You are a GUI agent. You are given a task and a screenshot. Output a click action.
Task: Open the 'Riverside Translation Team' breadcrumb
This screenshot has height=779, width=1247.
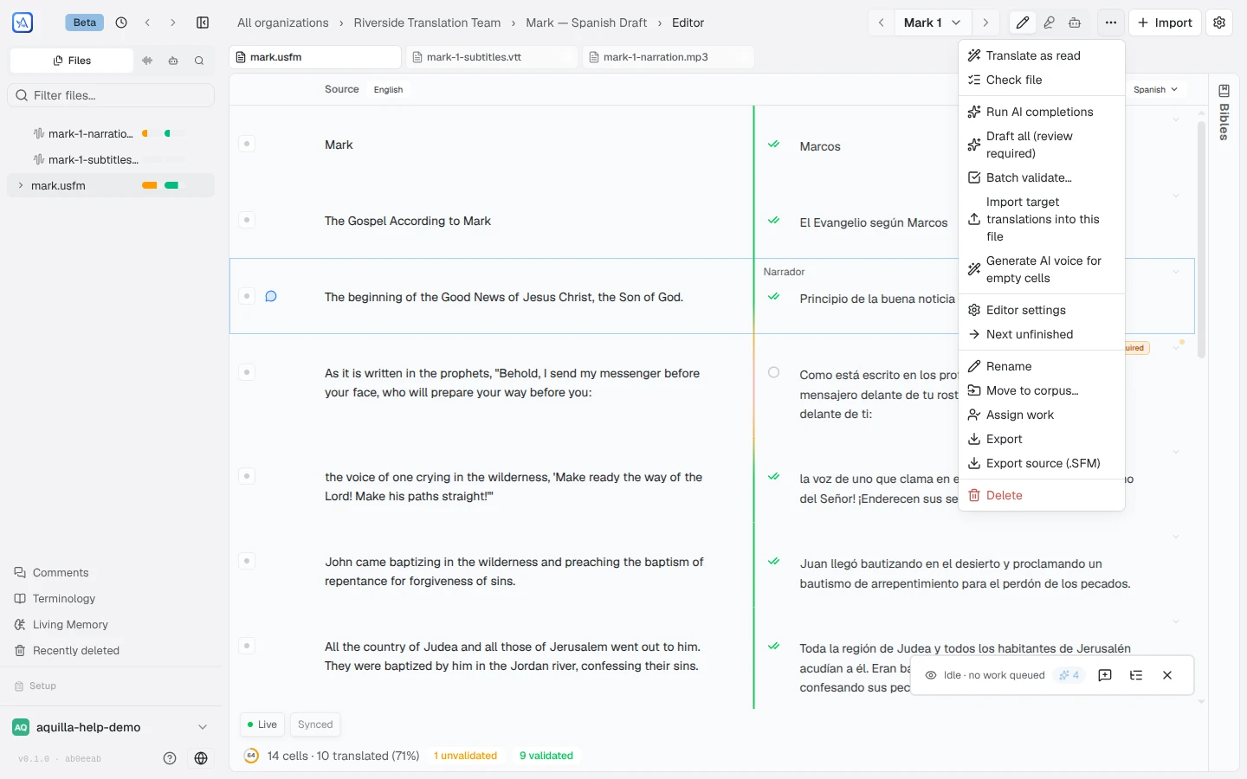[427, 23]
